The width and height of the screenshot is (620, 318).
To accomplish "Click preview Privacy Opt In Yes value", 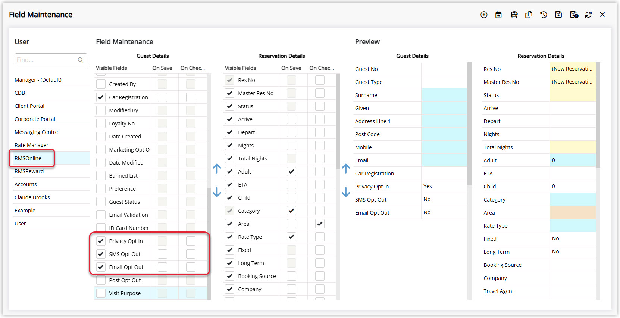I will pos(444,187).
